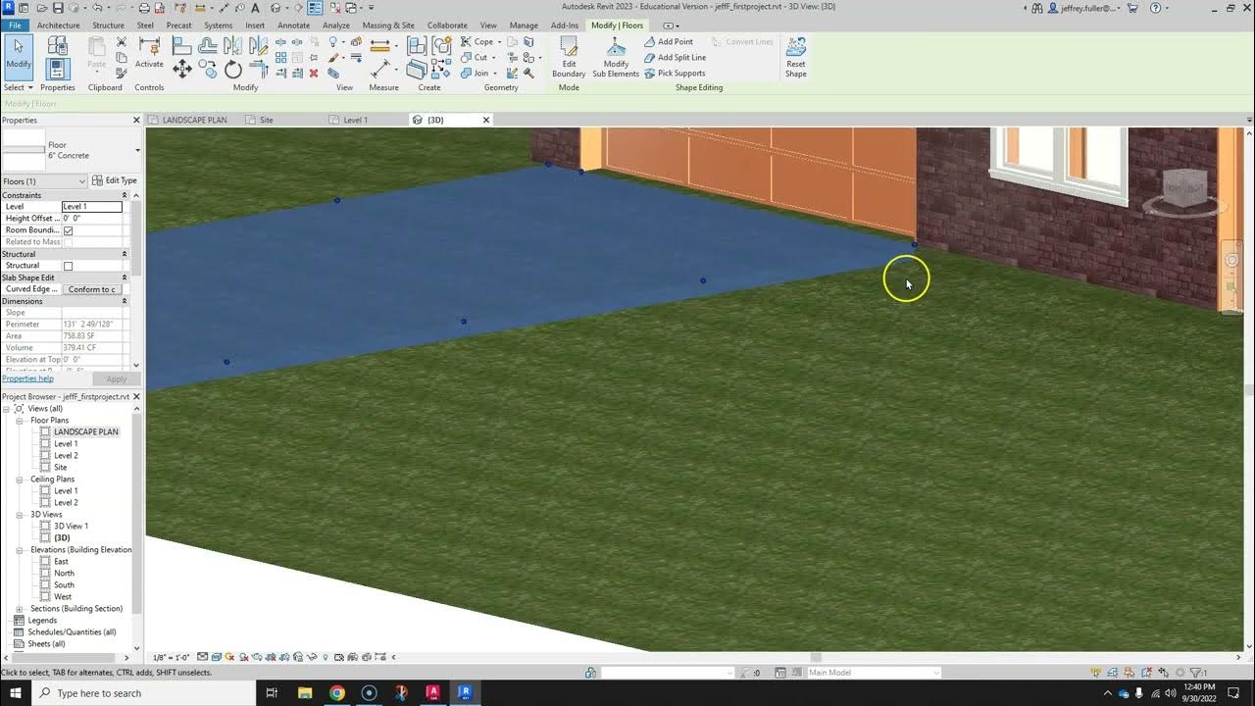Choose the Rotate tool icon
The width and height of the screenshot is (1255, 706).
pyautogui.click(x=233, y=69)
